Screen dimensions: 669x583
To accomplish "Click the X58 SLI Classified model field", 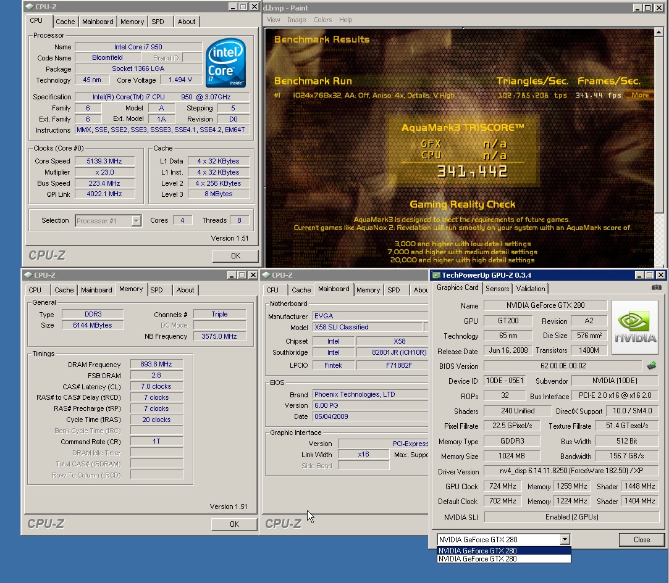I will point(368,327).
